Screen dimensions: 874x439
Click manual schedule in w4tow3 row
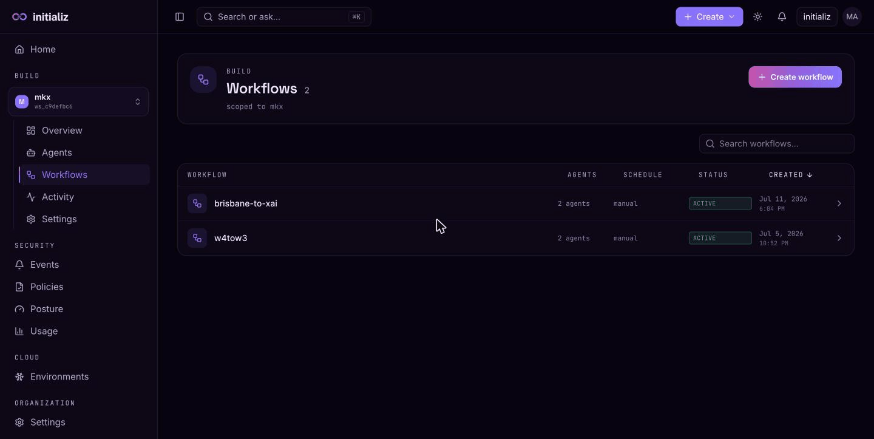click(625, 238)
